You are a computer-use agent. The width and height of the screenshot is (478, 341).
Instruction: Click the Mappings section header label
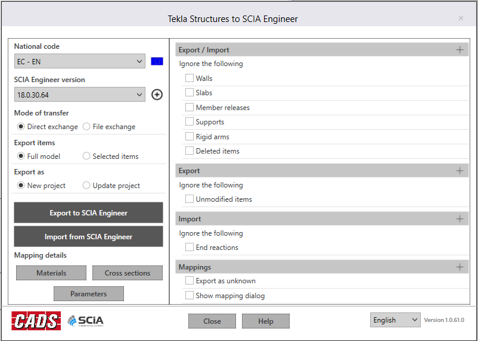195,267
